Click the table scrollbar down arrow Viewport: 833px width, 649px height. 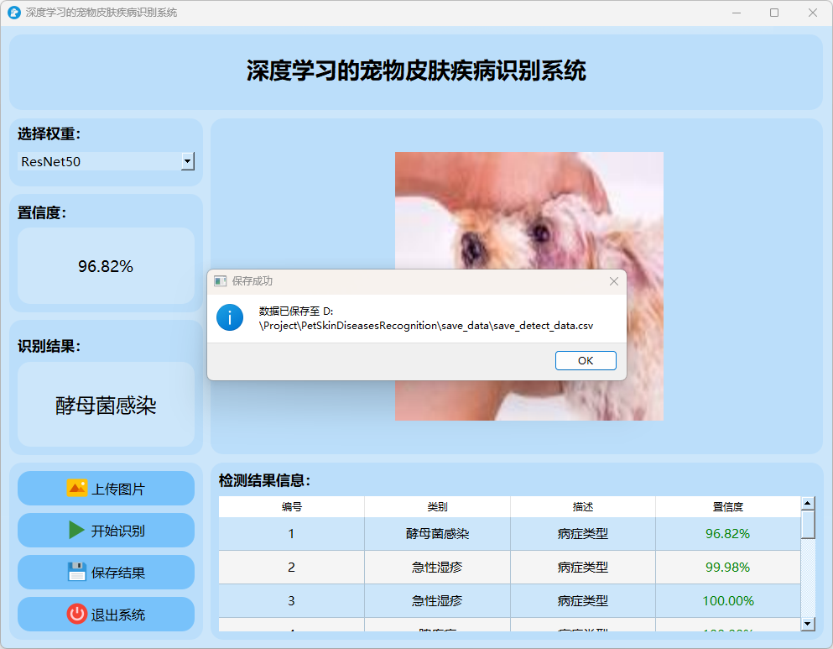pos(808,623)
